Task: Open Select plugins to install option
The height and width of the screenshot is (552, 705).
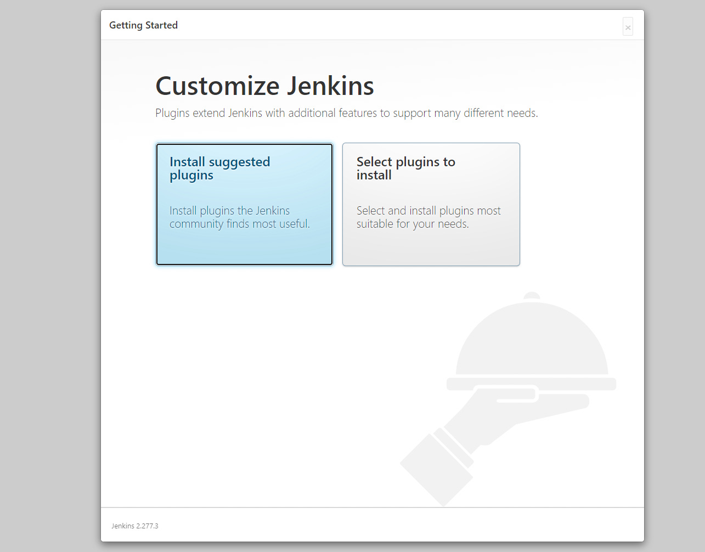Action: click(431, 205)
